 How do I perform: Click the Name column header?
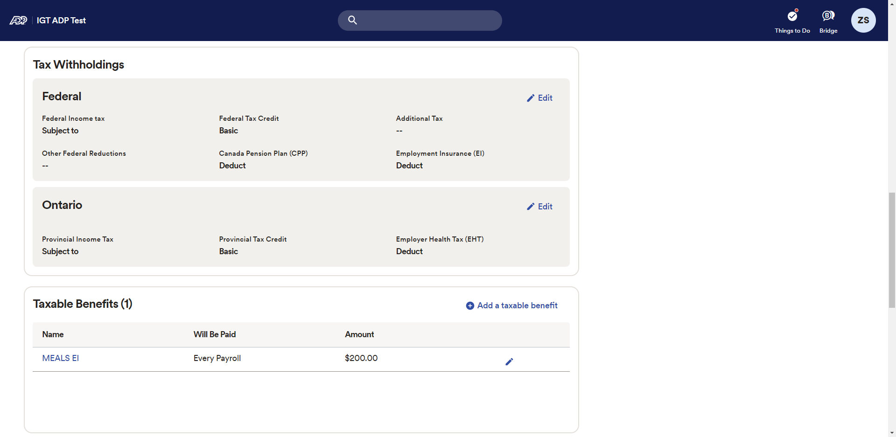pos(53,334)
